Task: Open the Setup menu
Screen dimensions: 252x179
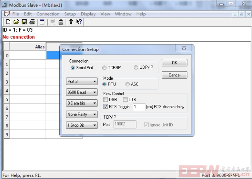Action: click(x=70, y=14)
